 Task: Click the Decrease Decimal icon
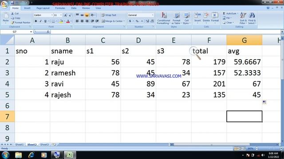tap(152, 21)
